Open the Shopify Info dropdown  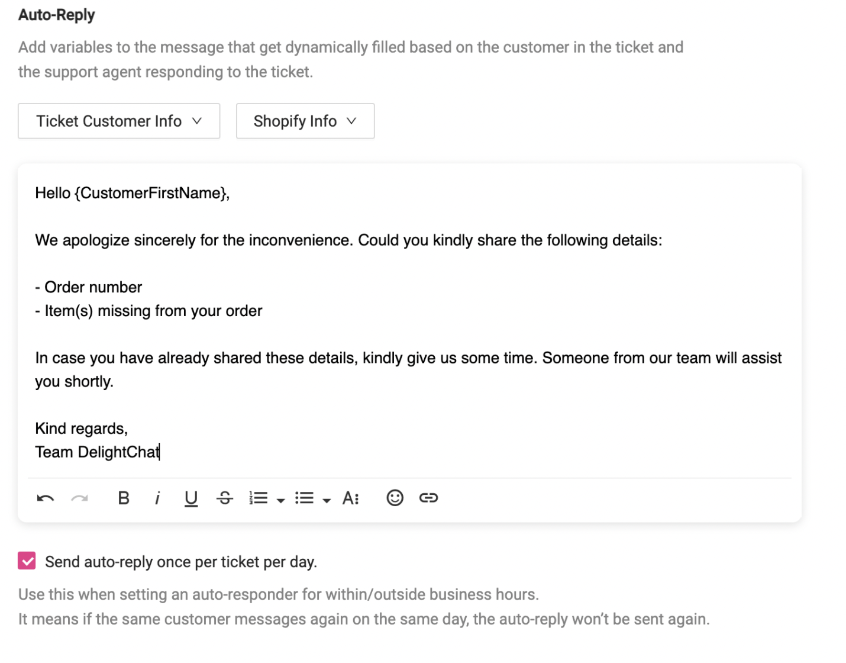[x=305, y=121]
